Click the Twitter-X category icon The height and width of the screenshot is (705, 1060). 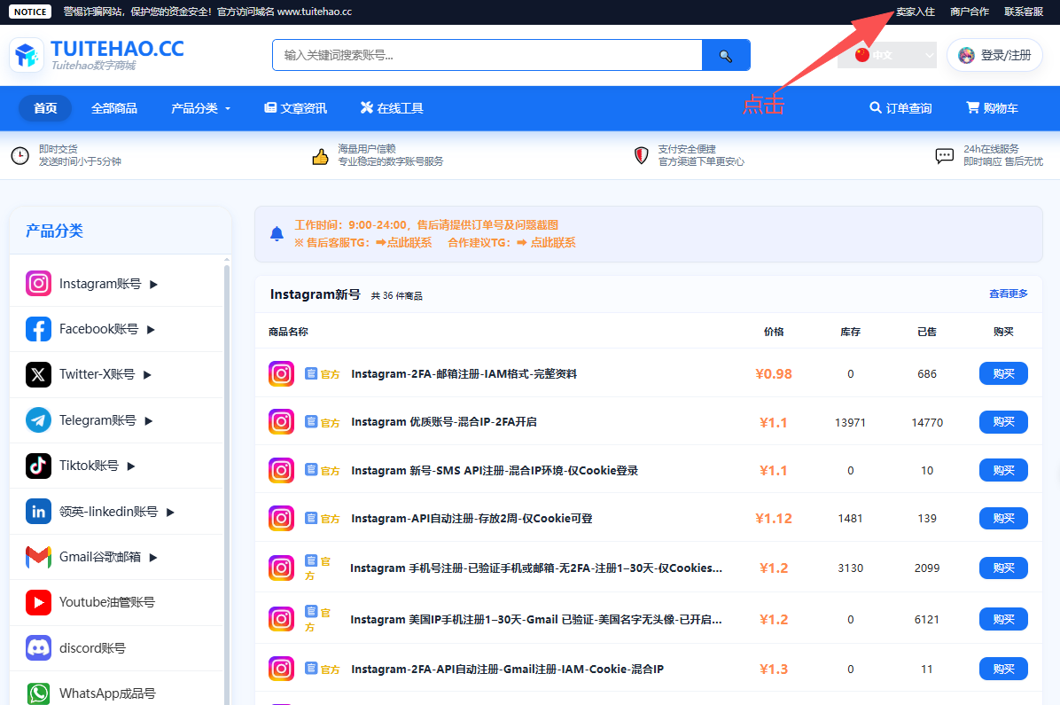[38, 374]
